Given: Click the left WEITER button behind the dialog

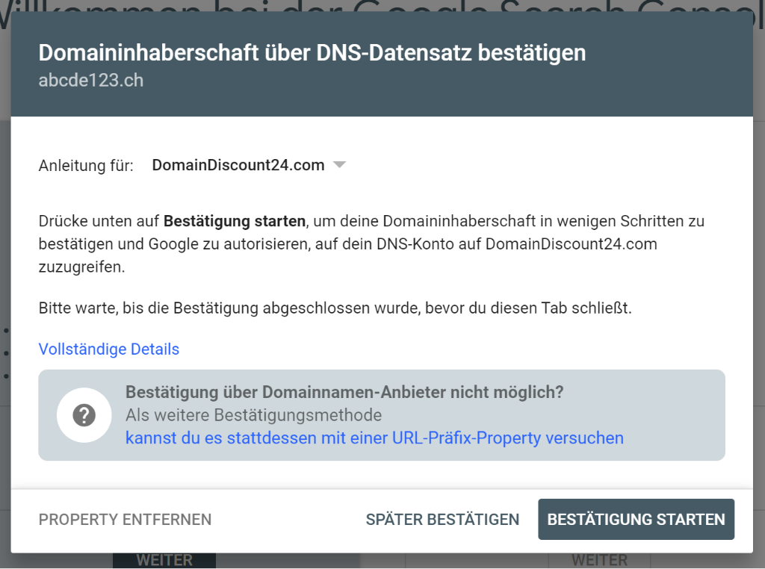Looking at the screenshot, I should tap(164, 560).
